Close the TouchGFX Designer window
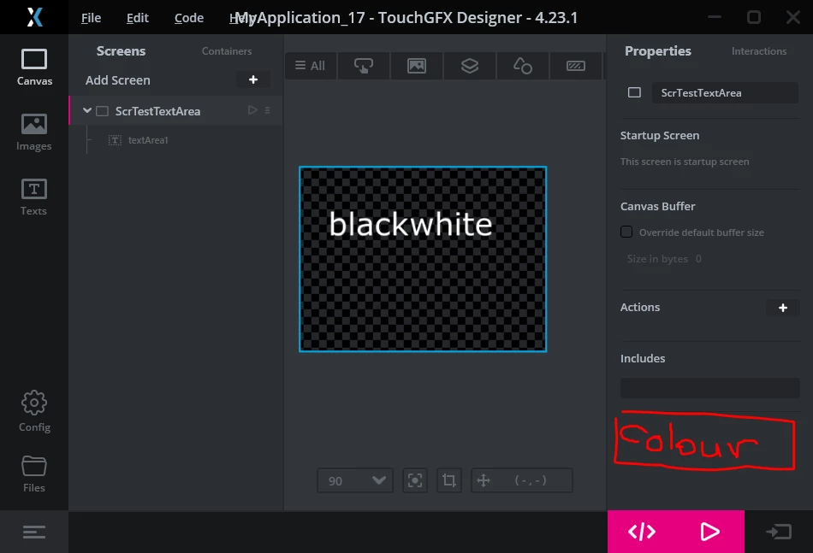This screenshot has height=553, width=813. point(792,17)
